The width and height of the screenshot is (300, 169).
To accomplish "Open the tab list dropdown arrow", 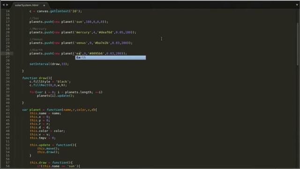I will (297, 5).
